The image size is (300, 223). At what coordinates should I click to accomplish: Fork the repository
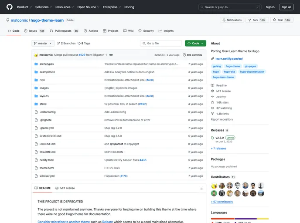257,20
